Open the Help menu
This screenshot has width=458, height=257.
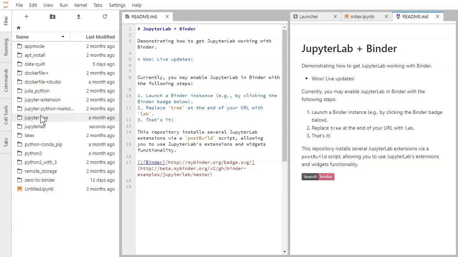pyautogui.click(x=137, y=5)
